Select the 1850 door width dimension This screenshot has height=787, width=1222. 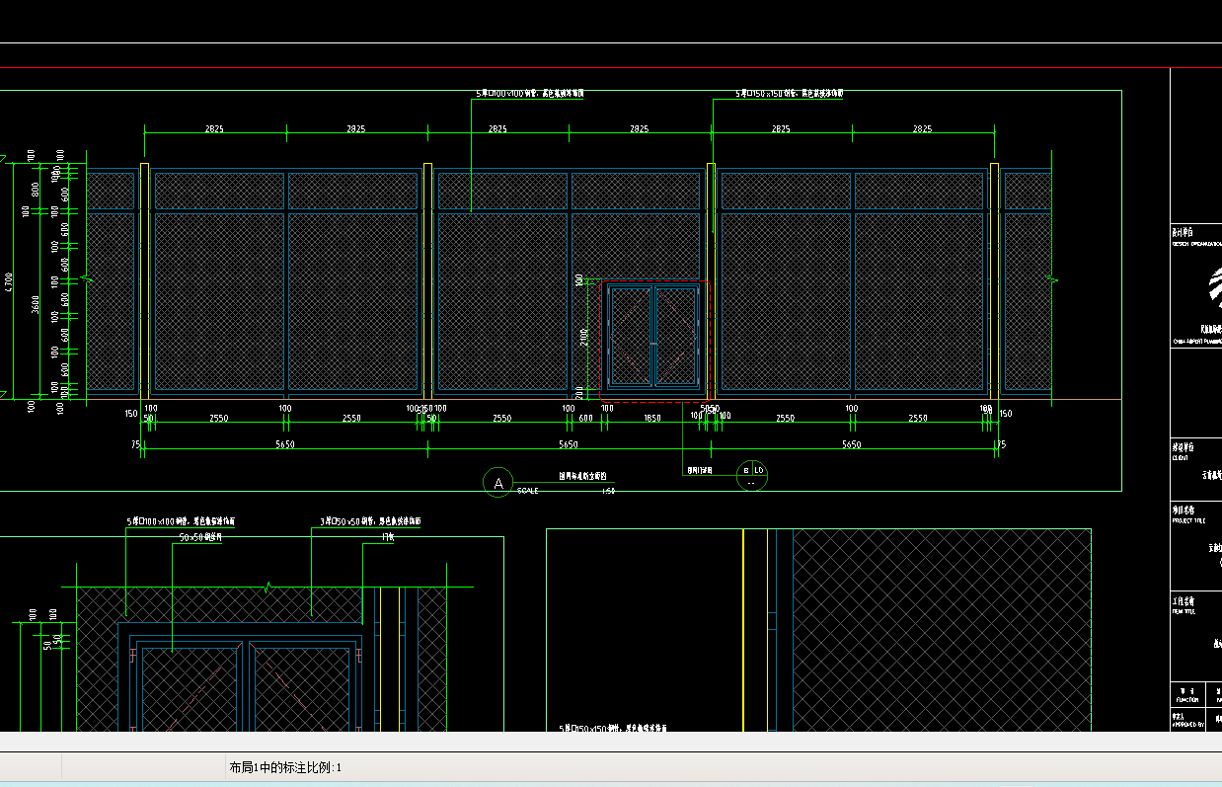(x=652, y=419)
